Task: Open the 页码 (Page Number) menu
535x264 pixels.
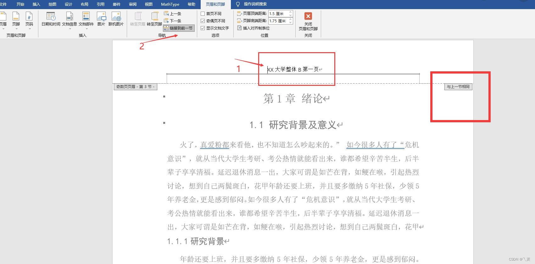Action: (29, 20)
